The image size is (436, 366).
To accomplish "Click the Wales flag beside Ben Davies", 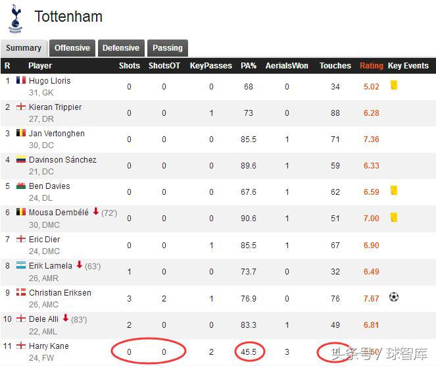I will 21,186.
